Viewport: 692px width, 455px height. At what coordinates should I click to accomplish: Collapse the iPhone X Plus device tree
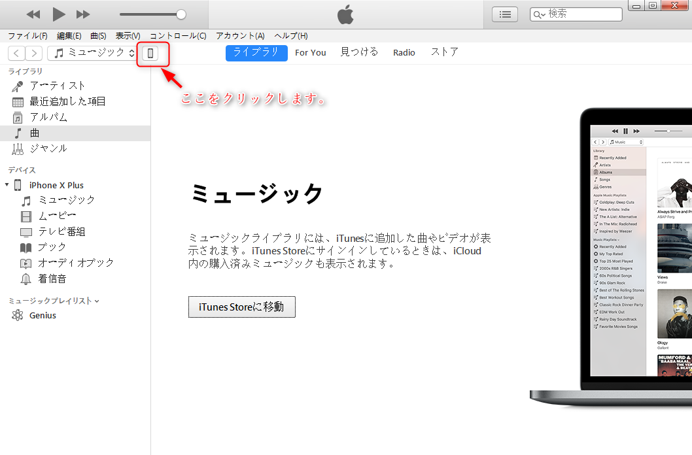(7, 185)
